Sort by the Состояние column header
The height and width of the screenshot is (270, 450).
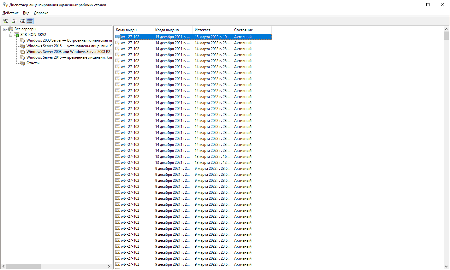[x=251, y=30]
